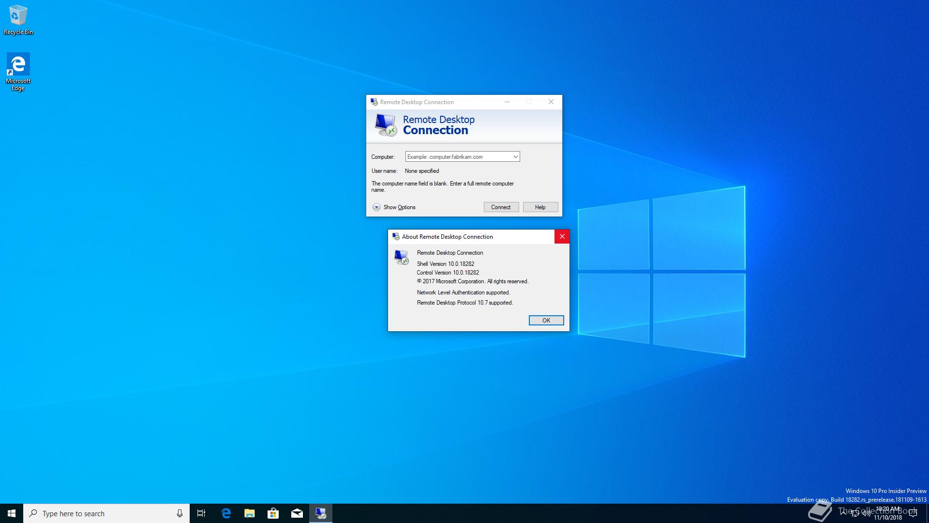Click the Help button
Screen dimensions: 929x523
[x=540, y=207]
